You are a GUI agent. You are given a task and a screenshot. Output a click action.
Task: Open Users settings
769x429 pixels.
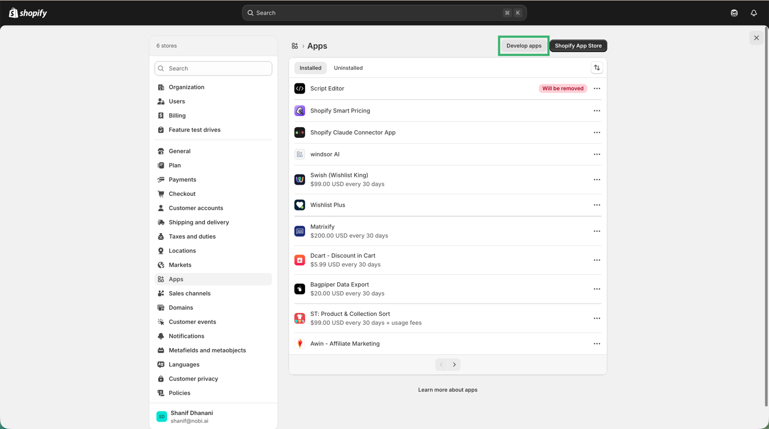point(213,101)
